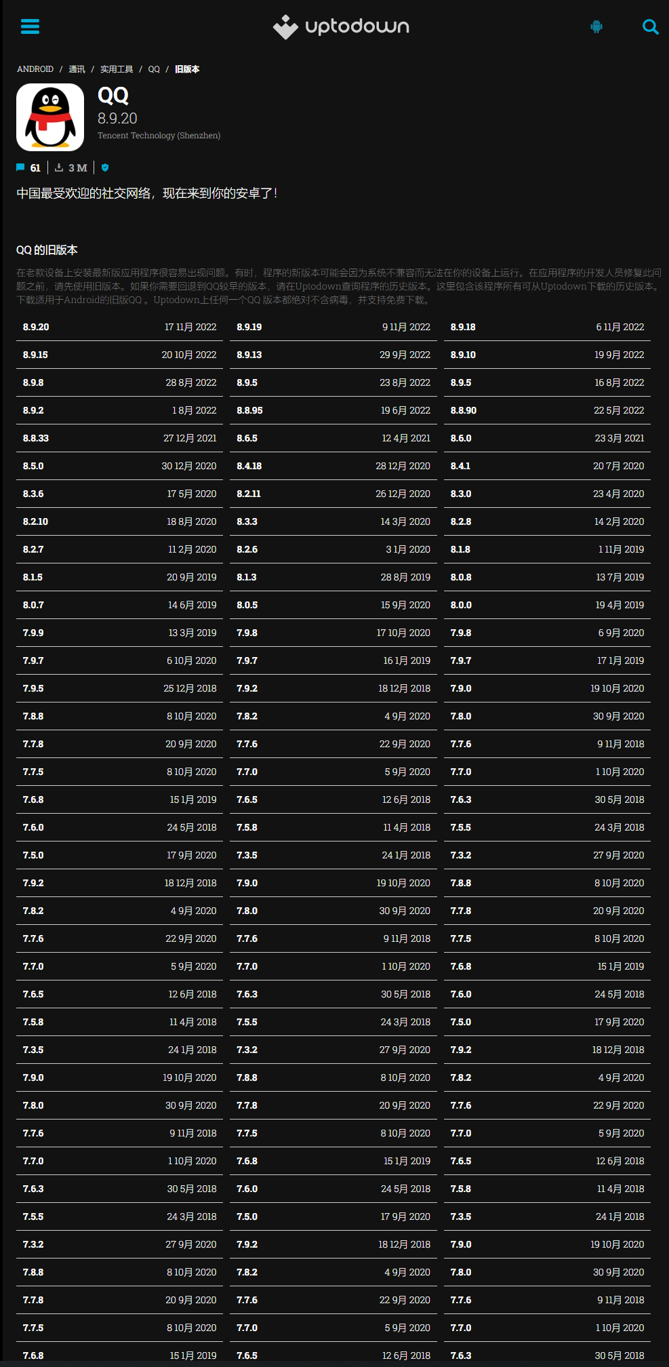Open version 8.9.19 row

333,327
